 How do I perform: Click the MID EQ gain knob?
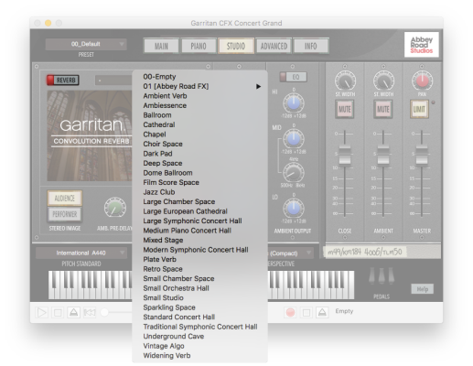tap(294, 139)
